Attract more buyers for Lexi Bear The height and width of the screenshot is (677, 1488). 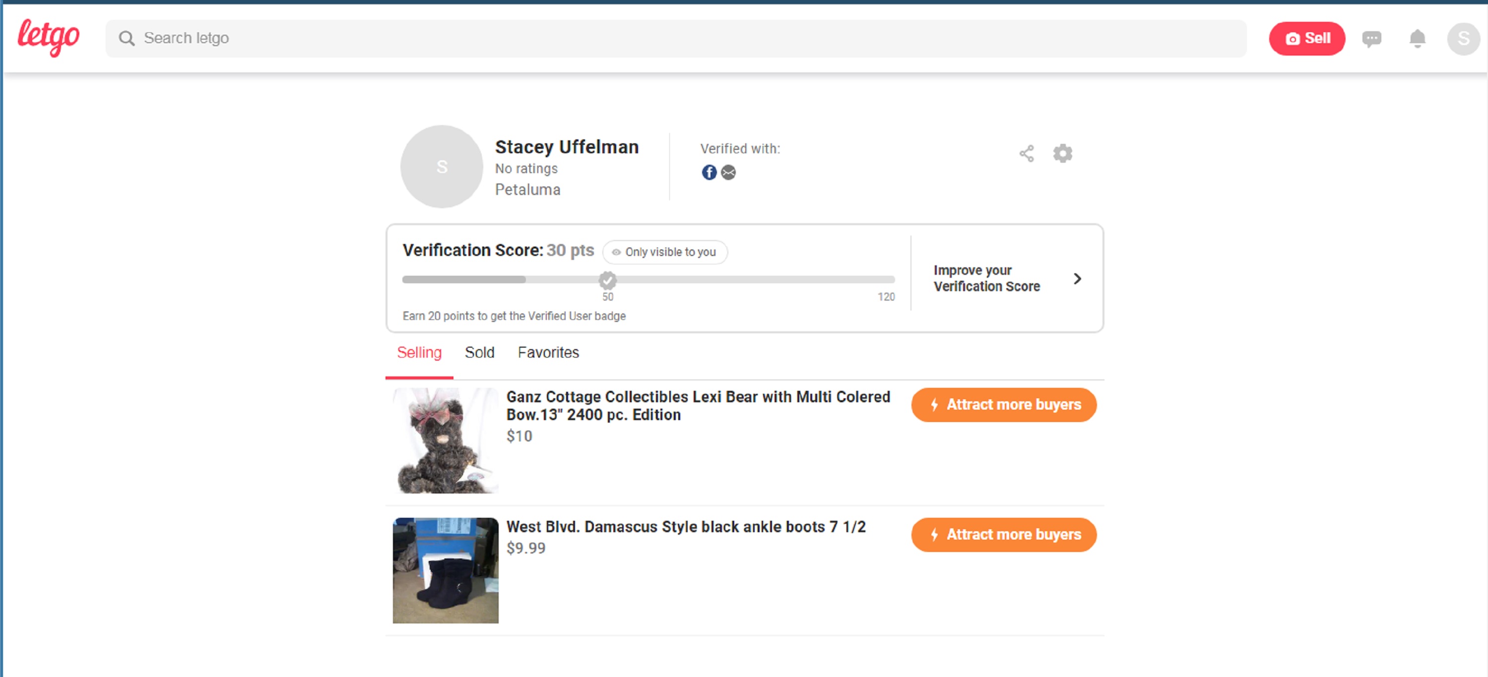[1003, 405]
